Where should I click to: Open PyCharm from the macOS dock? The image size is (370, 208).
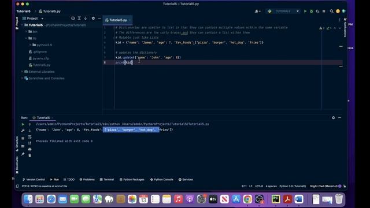[276, 199]
